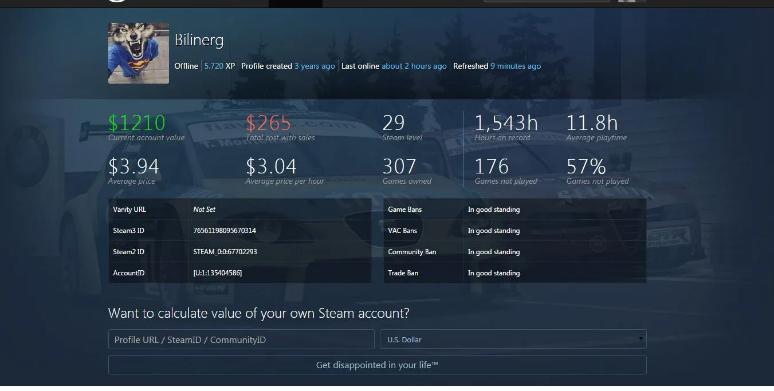
Task: Click the 1,543h hours on record value
Action: (x=508, y=123)
